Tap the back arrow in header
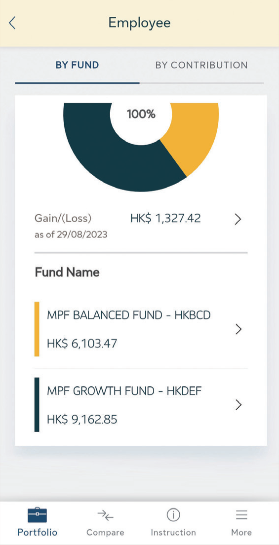 (x=12, y=23)
